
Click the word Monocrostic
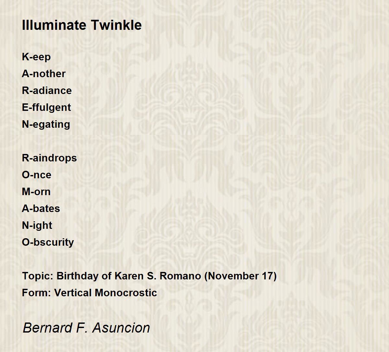[126, 293]
